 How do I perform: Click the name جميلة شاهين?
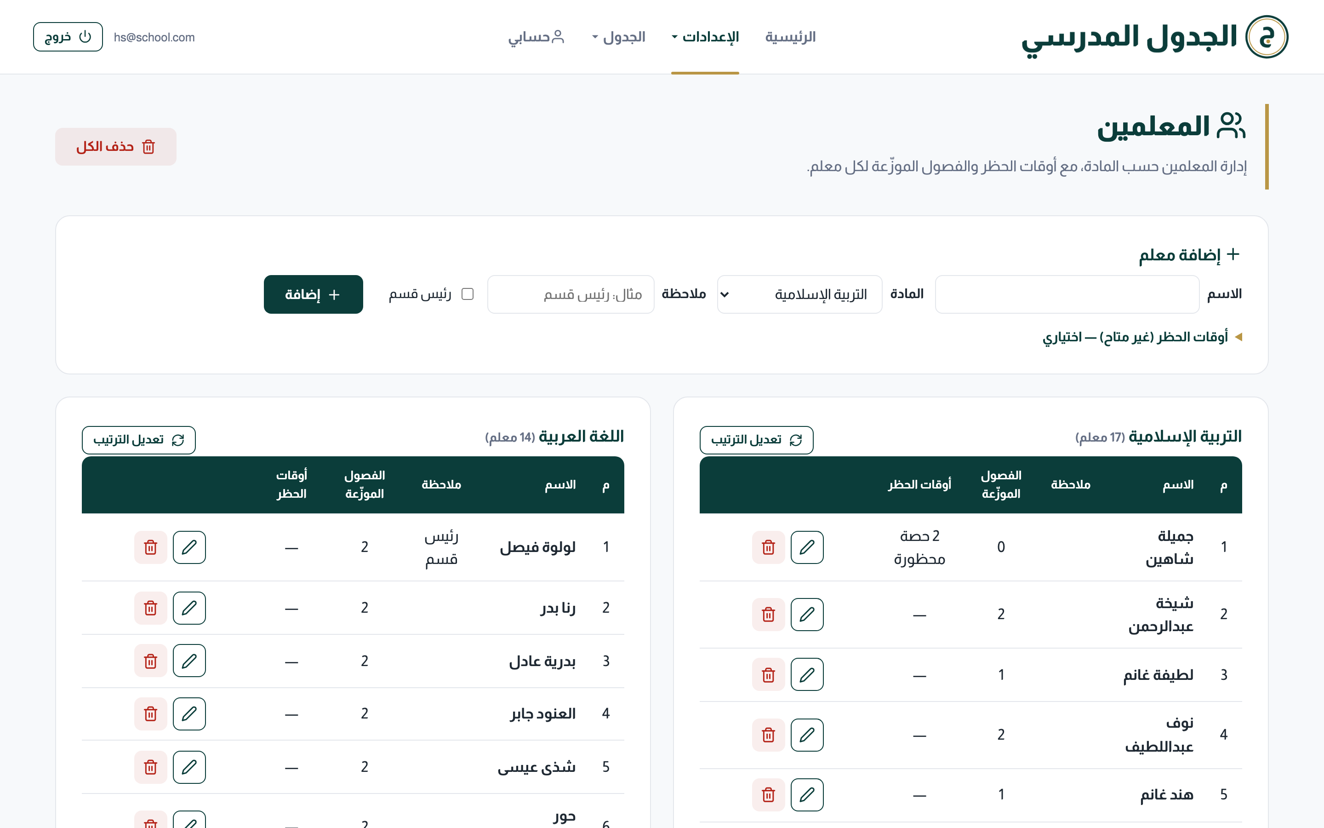tap(1170, 547)
